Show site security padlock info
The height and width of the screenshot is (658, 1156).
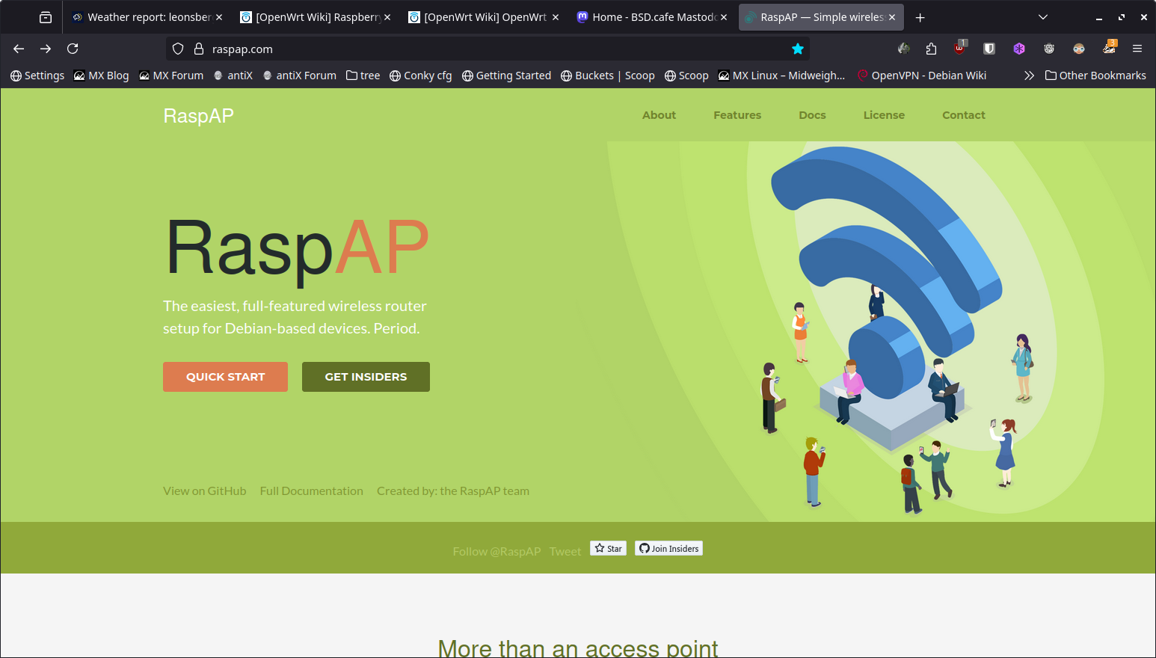(199, 49)
